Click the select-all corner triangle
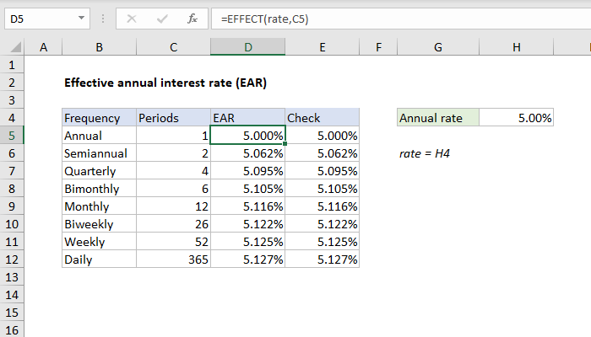591x337 pixels. 15,47
